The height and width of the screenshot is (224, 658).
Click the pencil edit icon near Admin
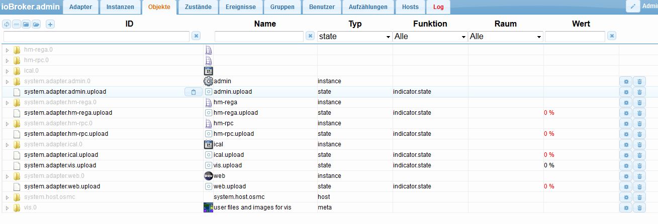click(x=633, y=7)
